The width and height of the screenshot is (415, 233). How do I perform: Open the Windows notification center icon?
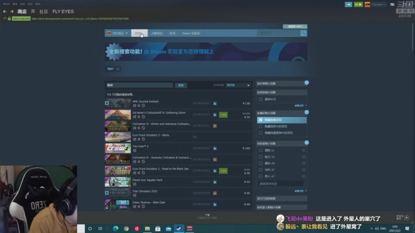click(407, 228)
